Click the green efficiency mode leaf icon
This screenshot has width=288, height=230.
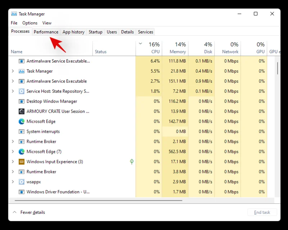tap(131, 162)
